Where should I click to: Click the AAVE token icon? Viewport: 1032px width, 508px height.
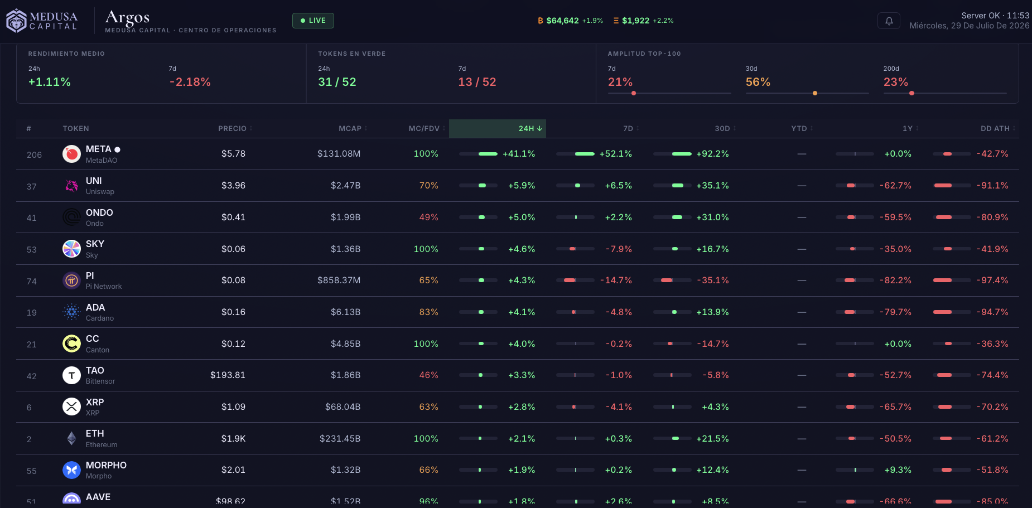71,499
